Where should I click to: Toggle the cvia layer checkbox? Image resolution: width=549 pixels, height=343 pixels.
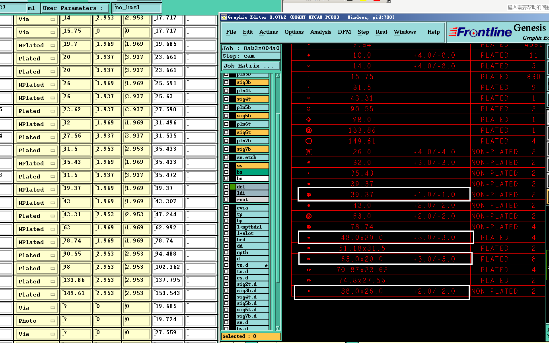pos(226,208)
